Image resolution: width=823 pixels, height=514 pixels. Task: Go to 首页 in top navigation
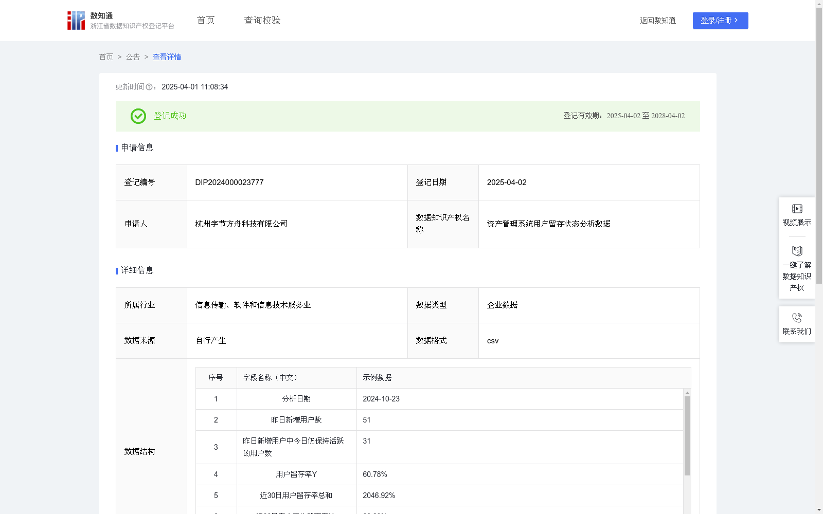(206, 21)
